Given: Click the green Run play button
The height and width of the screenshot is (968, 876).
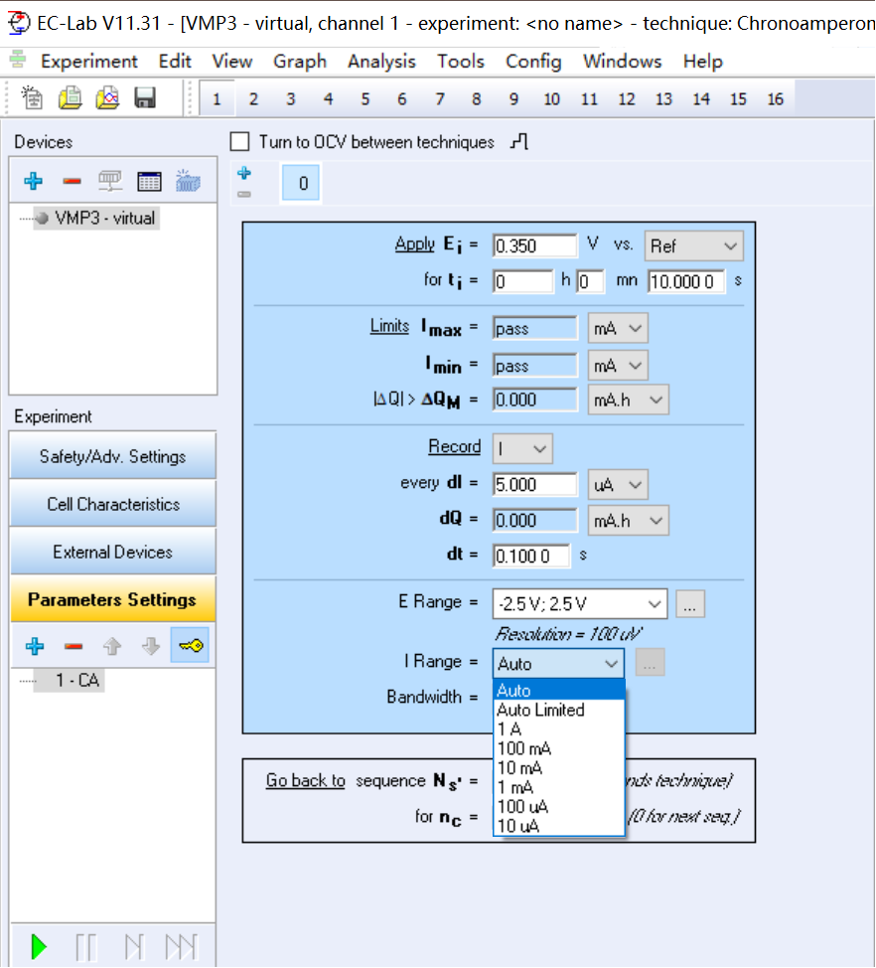Looking at the screenshot, I should point(39,946).
